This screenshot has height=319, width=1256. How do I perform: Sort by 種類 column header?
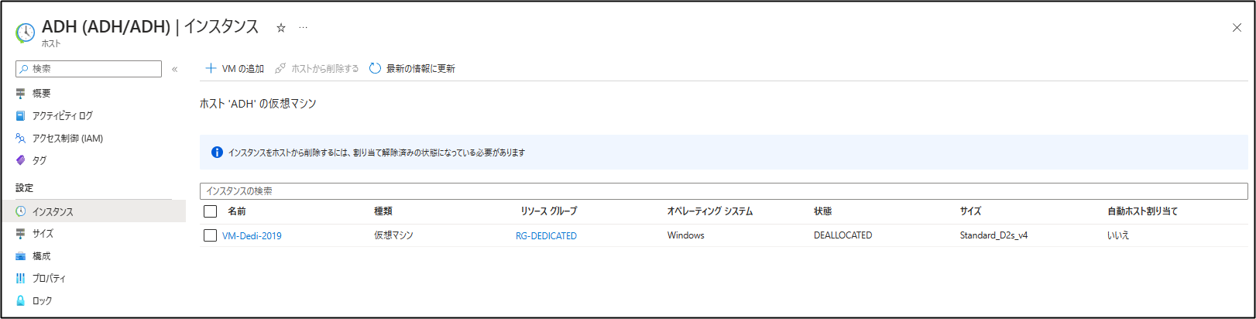(x=383, y=211)
